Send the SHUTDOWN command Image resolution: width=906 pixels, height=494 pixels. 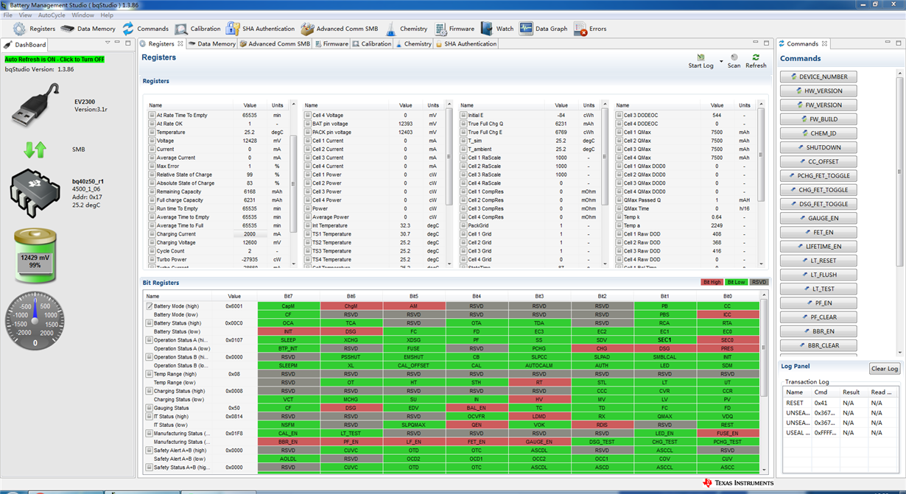pyautogui.click(x=818, y=147)
